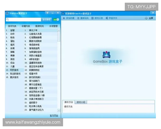Screen dimensions: 161x129
Task: Choose game 高空狂奔走绳索
Action: click(41, 66)
